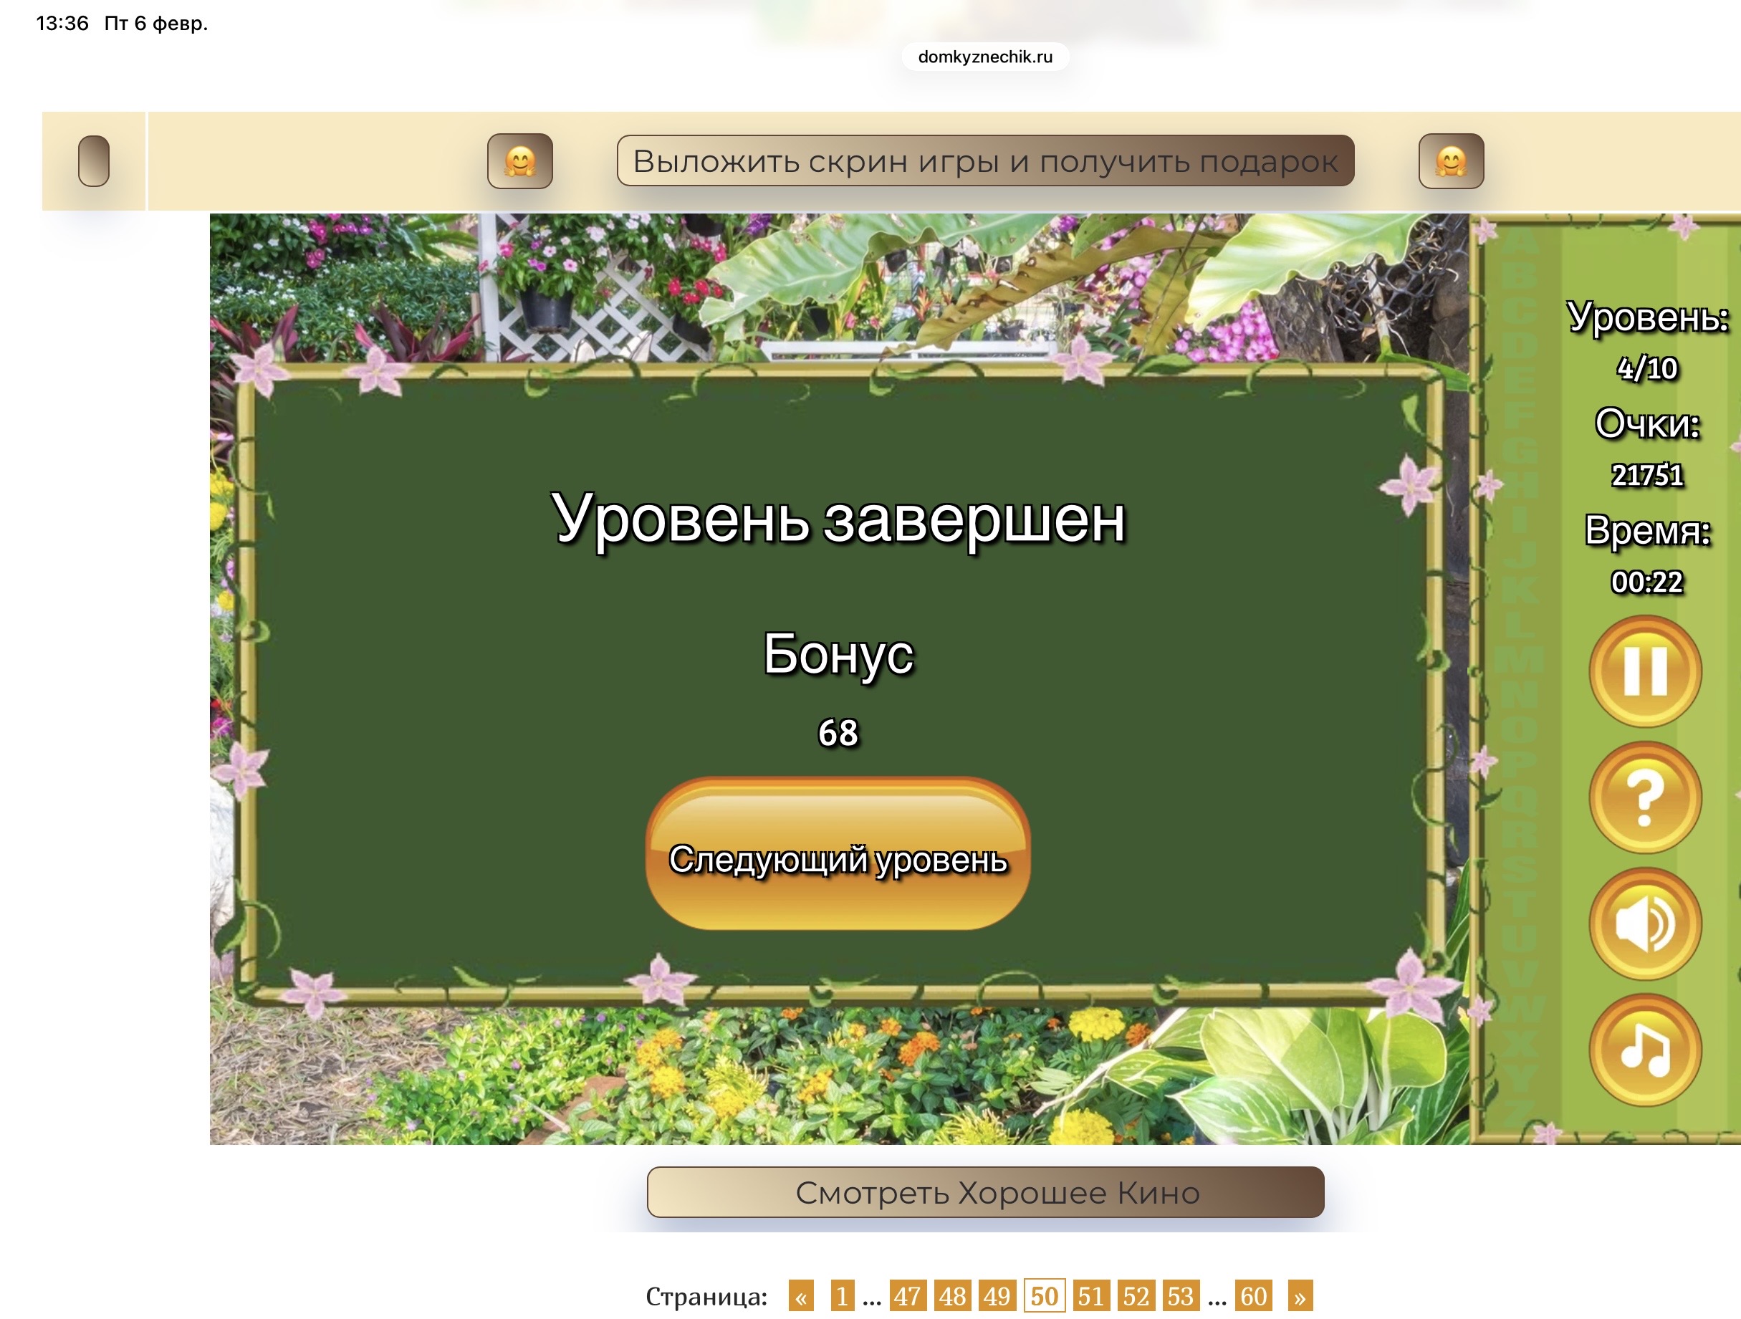Go to next pages with » arrow
1741x1319 pixels.
pyautogui.click(x=1300, y=1296)
